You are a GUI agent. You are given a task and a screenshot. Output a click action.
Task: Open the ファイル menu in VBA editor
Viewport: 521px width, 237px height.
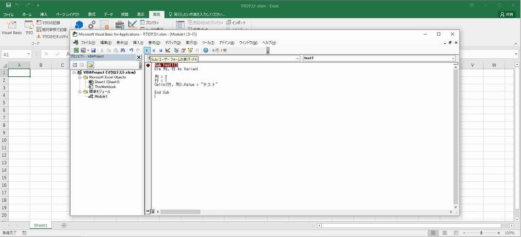tap(88, 43)
